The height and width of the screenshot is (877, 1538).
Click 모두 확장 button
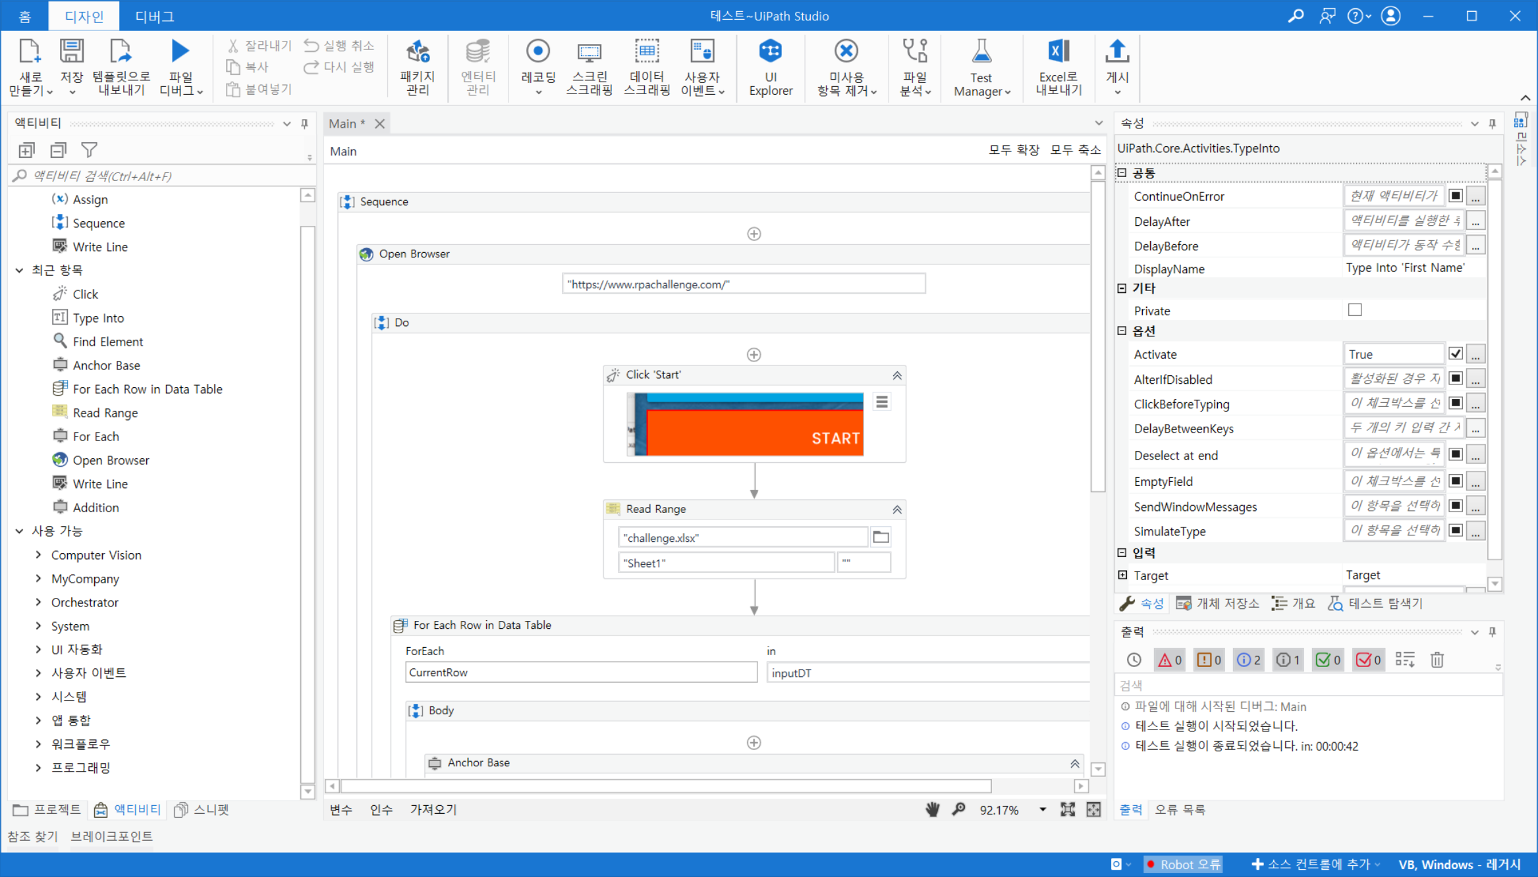click(x=1013, y=151)
